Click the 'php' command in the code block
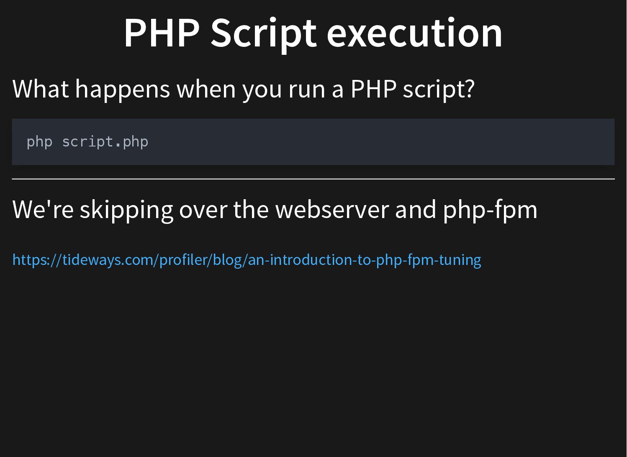This screenshot has width=627, height=457. click(39, 142)
